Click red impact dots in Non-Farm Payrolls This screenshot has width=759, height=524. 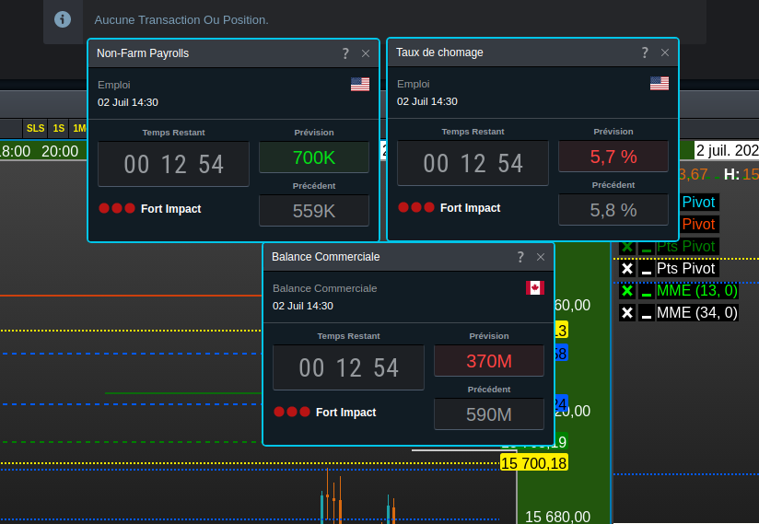tap(117, 208)
